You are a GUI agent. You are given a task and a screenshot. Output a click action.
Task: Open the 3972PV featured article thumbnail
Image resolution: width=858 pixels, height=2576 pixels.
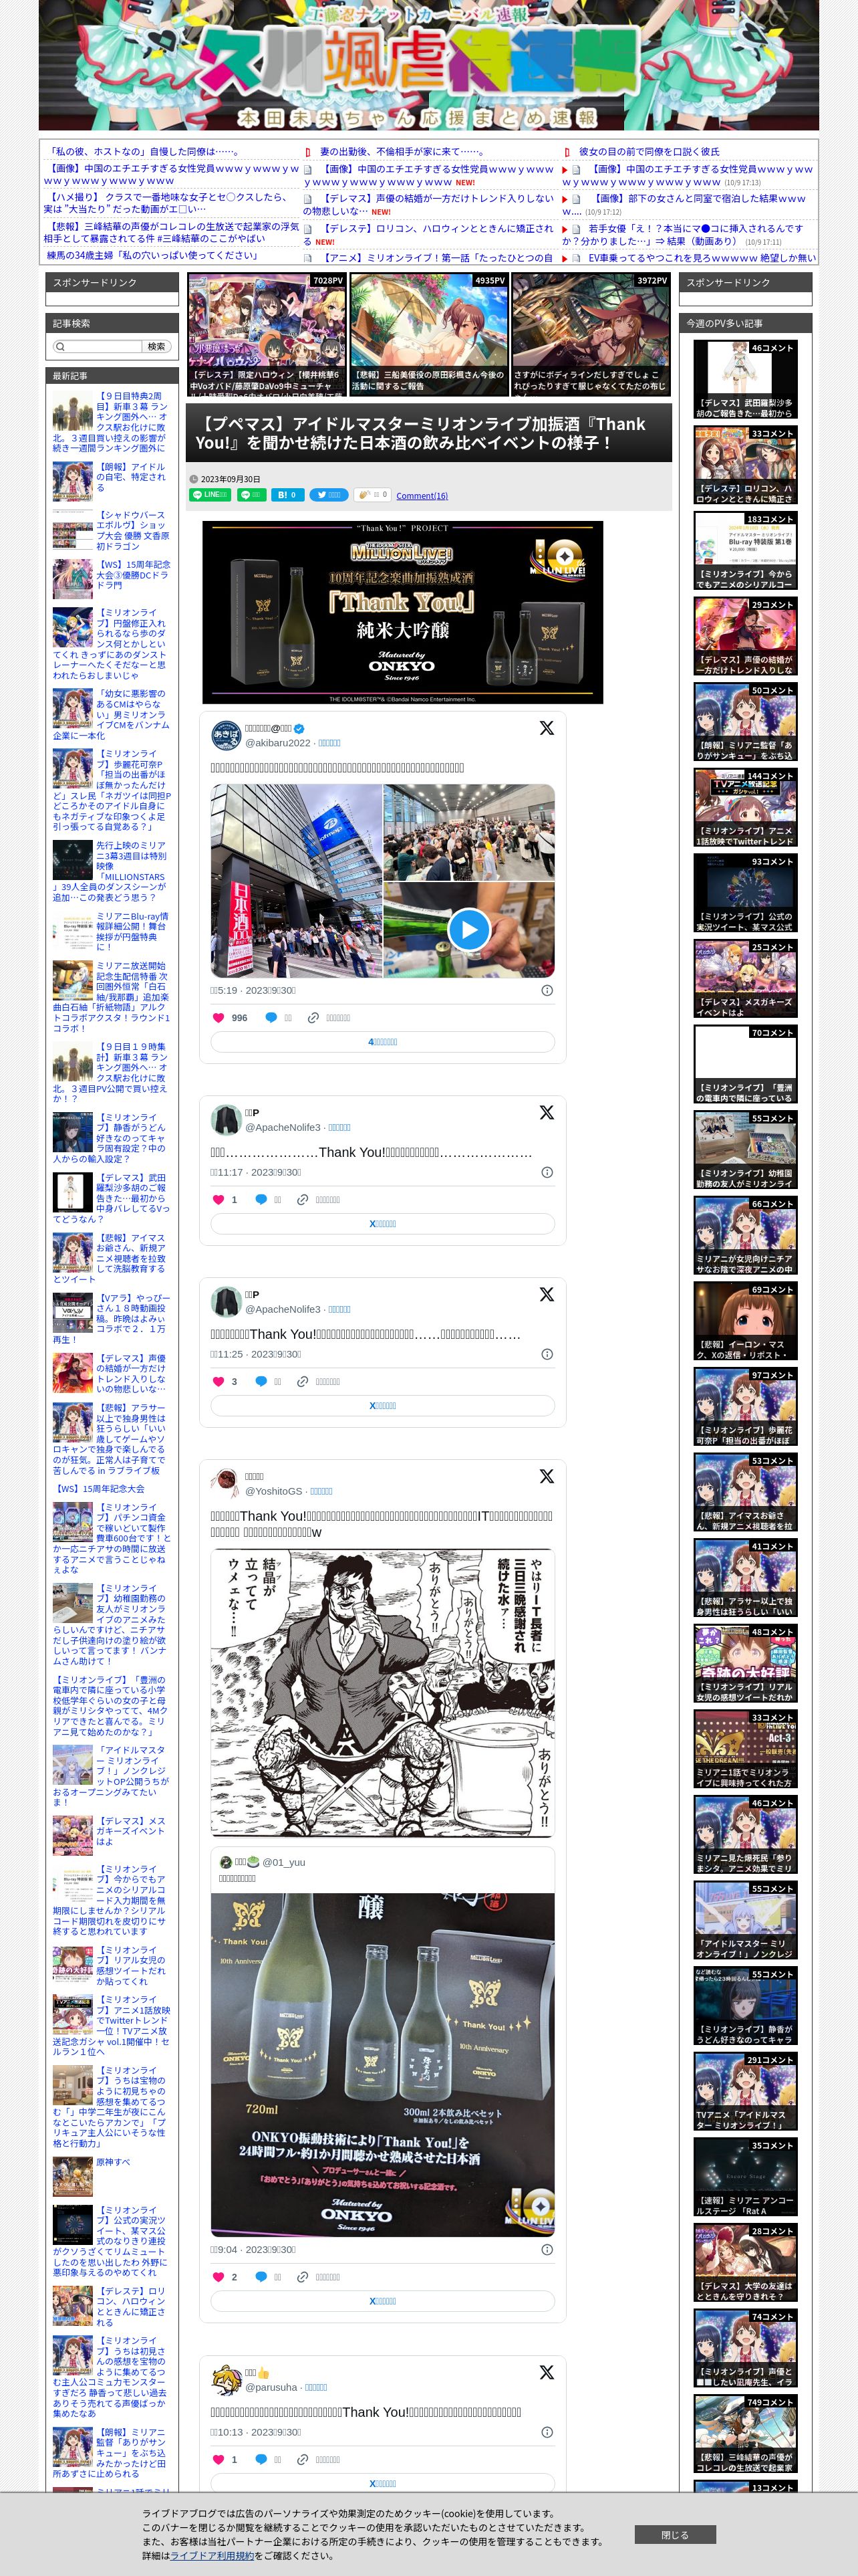tap(590, 334)
